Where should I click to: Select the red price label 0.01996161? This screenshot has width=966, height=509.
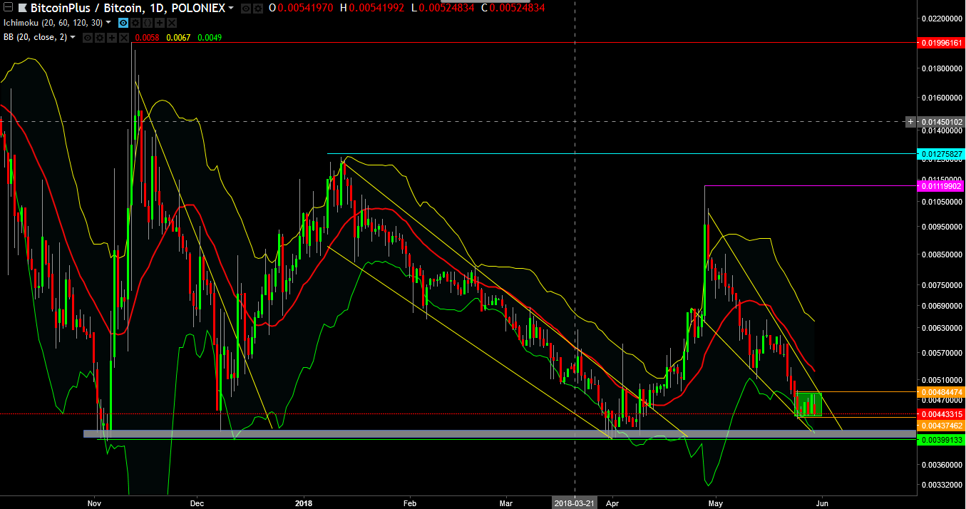942,43
